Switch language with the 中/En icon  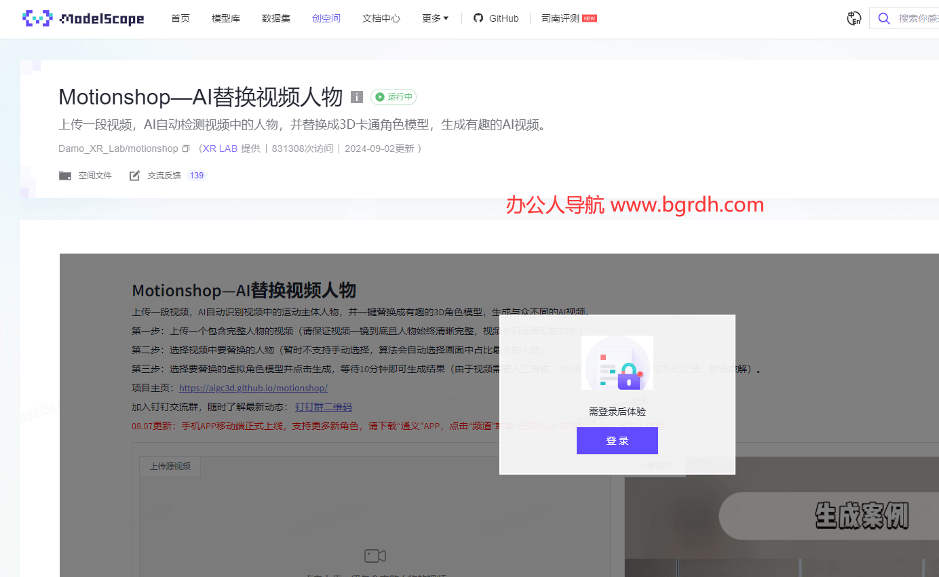[854, 18]
